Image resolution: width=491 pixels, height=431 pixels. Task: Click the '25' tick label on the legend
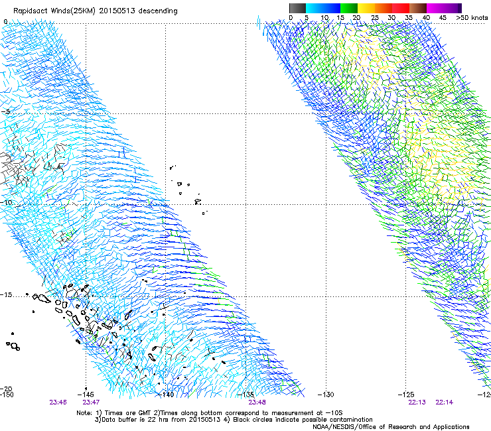pyautogui.click(x=375, y=18)
